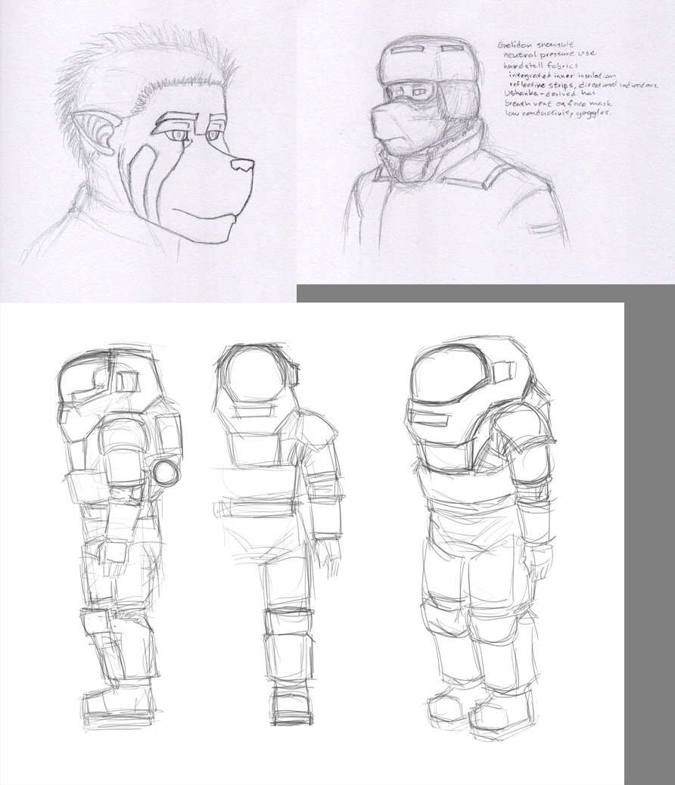Image resolution: width=675 pixels, height=785 pixels.
Task: Click the note 'breath vent on face mask'
Action: point(558,104)
